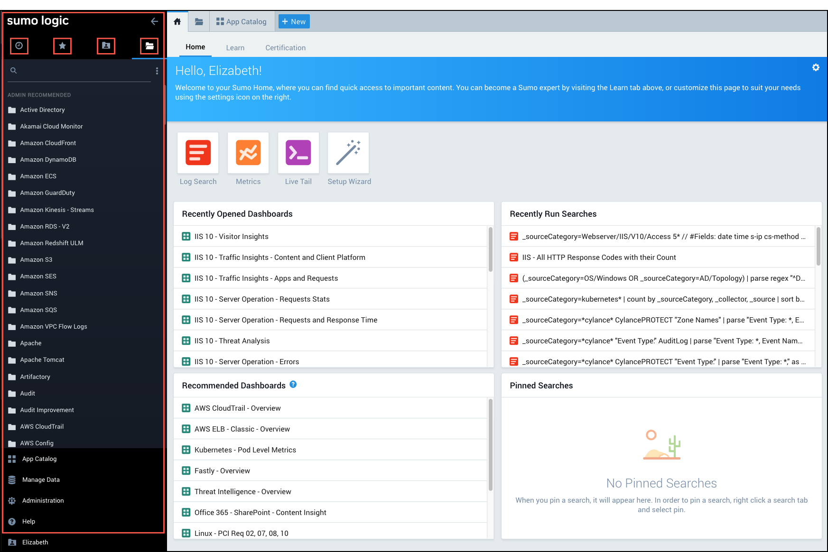Open the home page settings gear
The height and width of the screenshot is (552, 828).
tap(815, 68)
